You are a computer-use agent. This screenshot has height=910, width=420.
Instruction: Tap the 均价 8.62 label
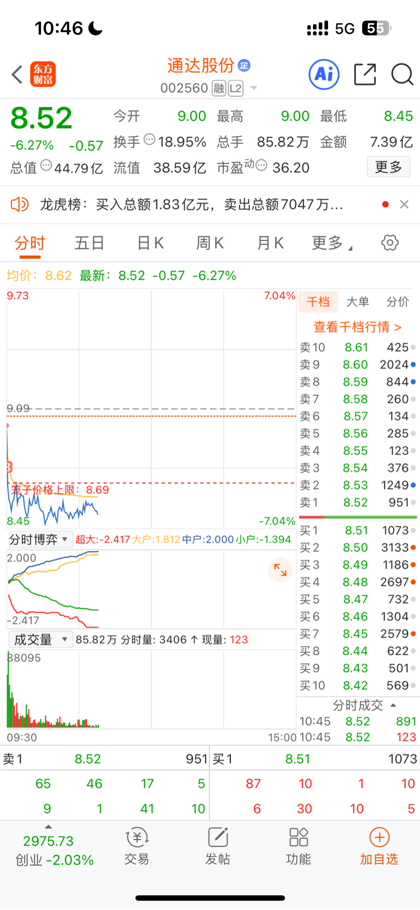(x=39, y=275)
